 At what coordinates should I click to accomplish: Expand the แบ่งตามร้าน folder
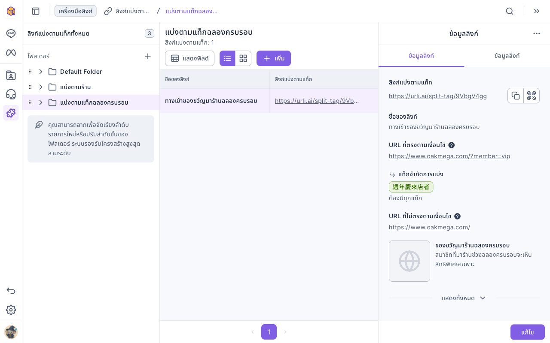41,87
